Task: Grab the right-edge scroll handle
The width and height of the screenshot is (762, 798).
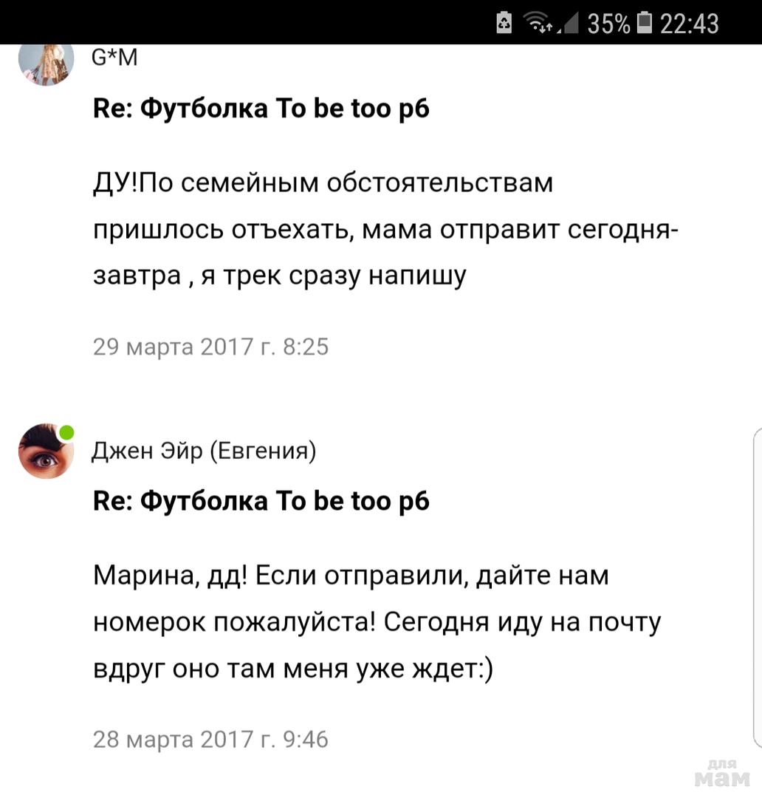Action: click(758, 588)
